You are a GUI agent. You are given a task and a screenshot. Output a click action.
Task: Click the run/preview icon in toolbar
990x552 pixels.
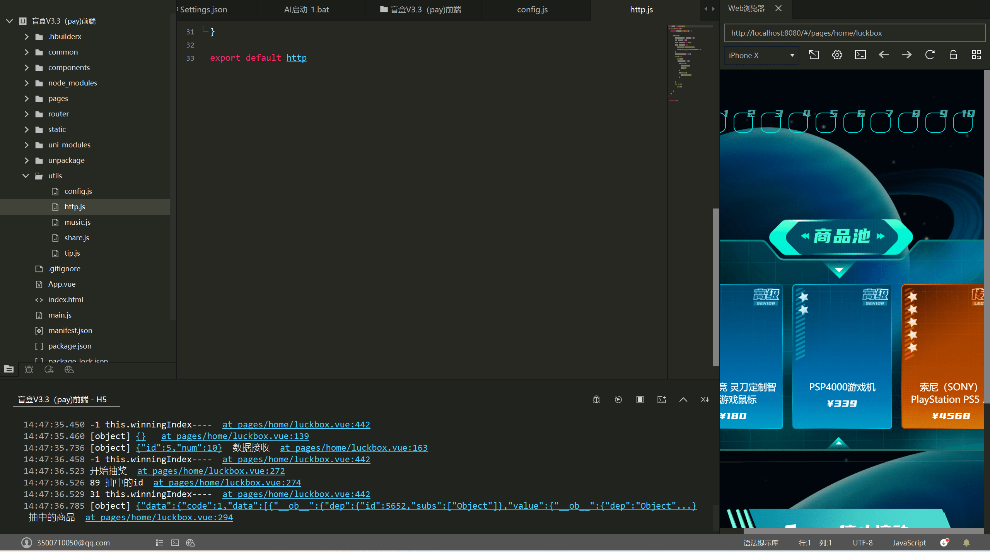coord(618,399)
